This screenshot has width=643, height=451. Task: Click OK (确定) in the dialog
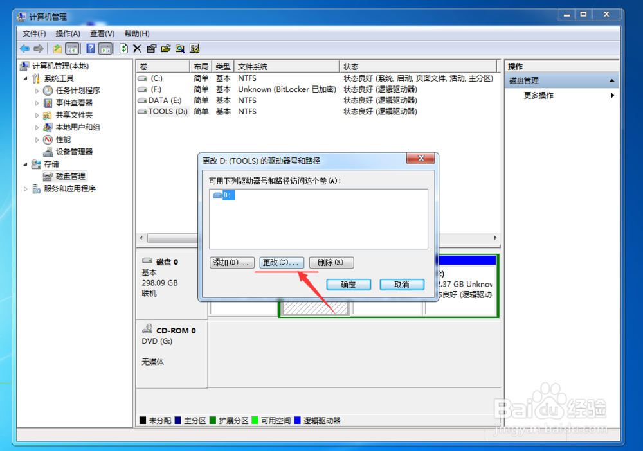[x=349, y=285]
